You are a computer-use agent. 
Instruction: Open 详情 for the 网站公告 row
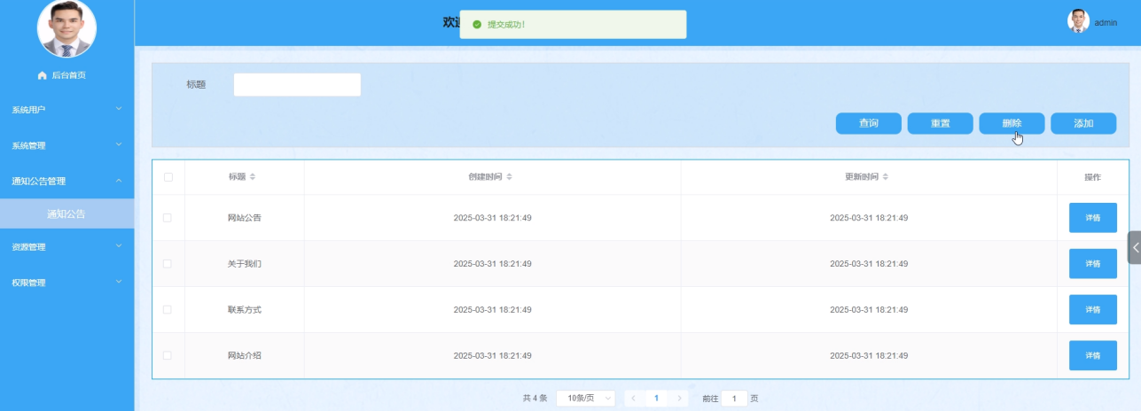click(x=1093, y=218)
